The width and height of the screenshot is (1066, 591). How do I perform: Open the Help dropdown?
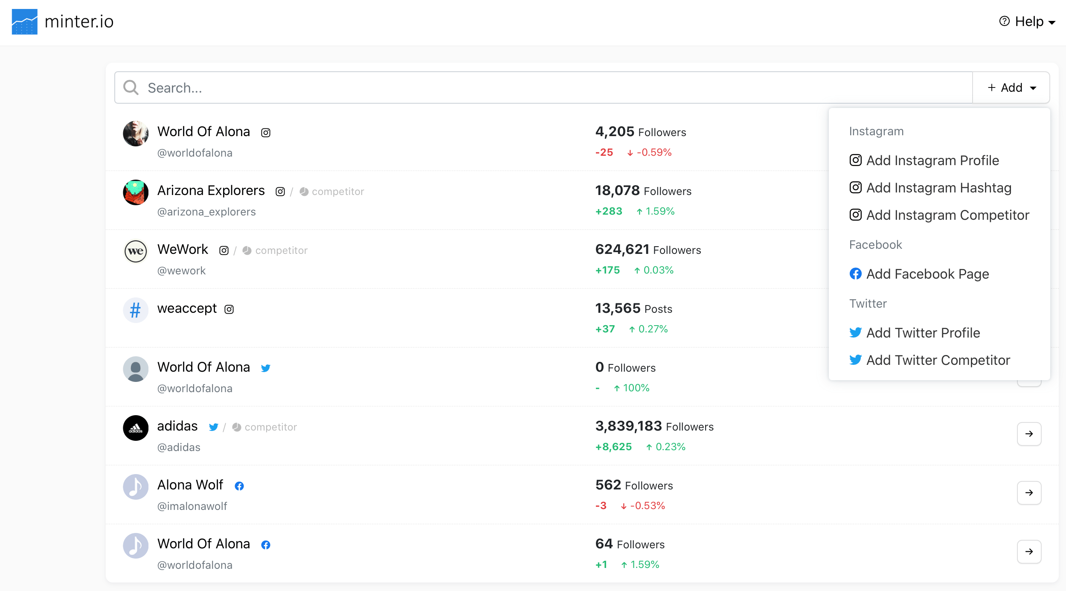1028,21
